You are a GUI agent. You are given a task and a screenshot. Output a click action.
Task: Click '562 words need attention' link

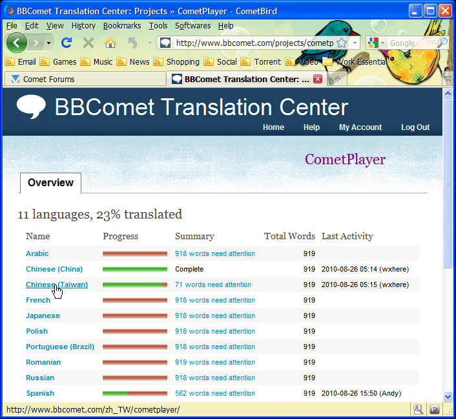[215, 393]
